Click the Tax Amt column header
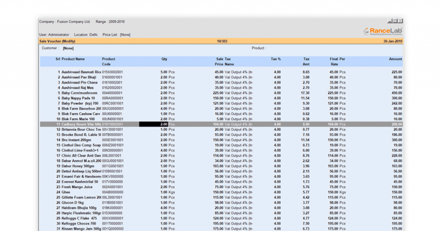Image resolution: width=441 pixels, height=231 pixels. point(306,61)
